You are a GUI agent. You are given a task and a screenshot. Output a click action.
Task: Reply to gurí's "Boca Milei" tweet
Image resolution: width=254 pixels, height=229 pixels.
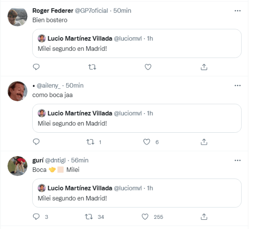[36, 217]
